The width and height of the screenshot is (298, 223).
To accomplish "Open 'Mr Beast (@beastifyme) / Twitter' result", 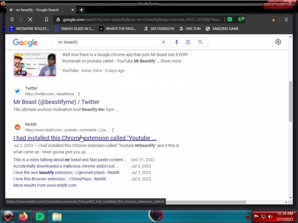I will pyautogui.click(x=56, y=102).
